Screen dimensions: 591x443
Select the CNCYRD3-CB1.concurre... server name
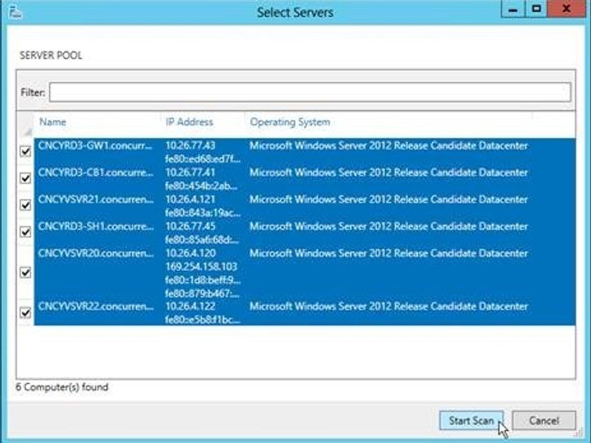click(x=95, y=173)
